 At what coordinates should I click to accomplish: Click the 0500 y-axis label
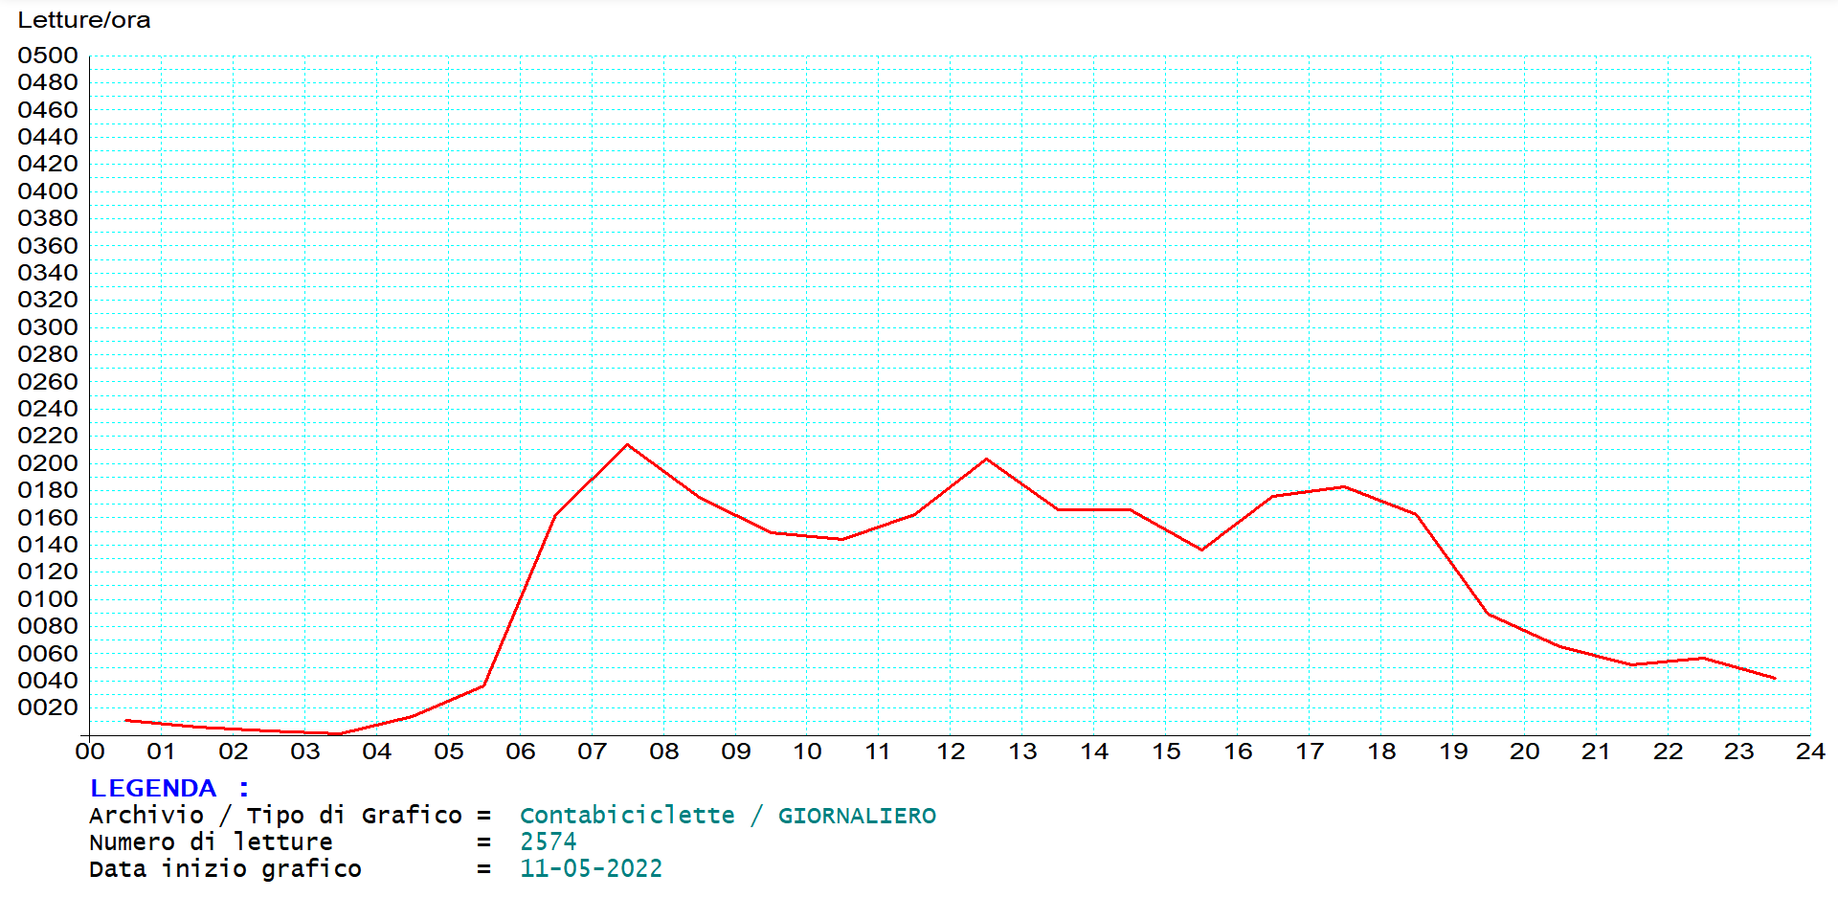48,56
